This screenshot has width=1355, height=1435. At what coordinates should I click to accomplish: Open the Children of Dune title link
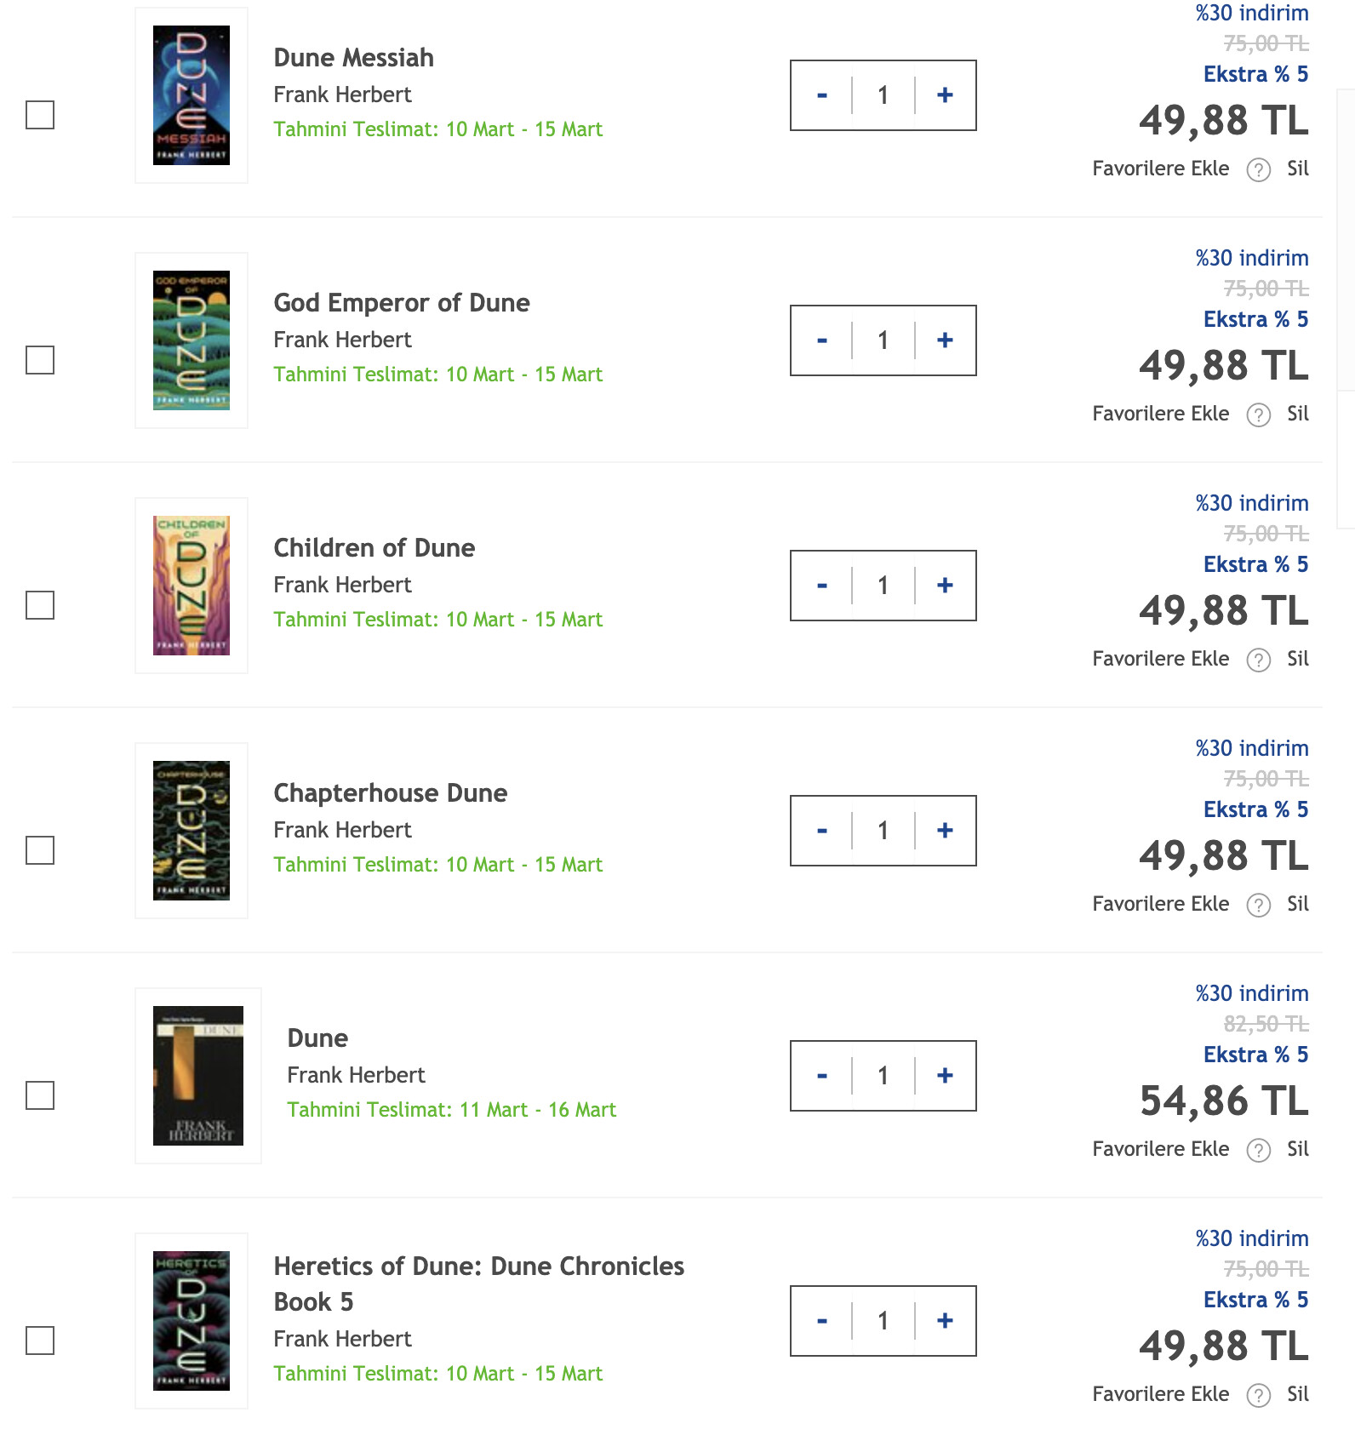[x=374, y=548]
